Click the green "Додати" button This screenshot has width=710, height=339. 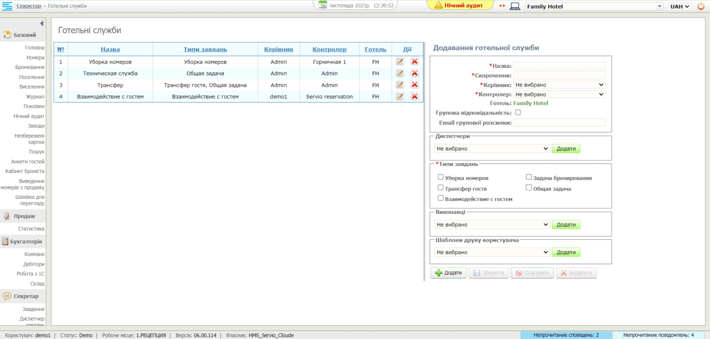[448, 273]
